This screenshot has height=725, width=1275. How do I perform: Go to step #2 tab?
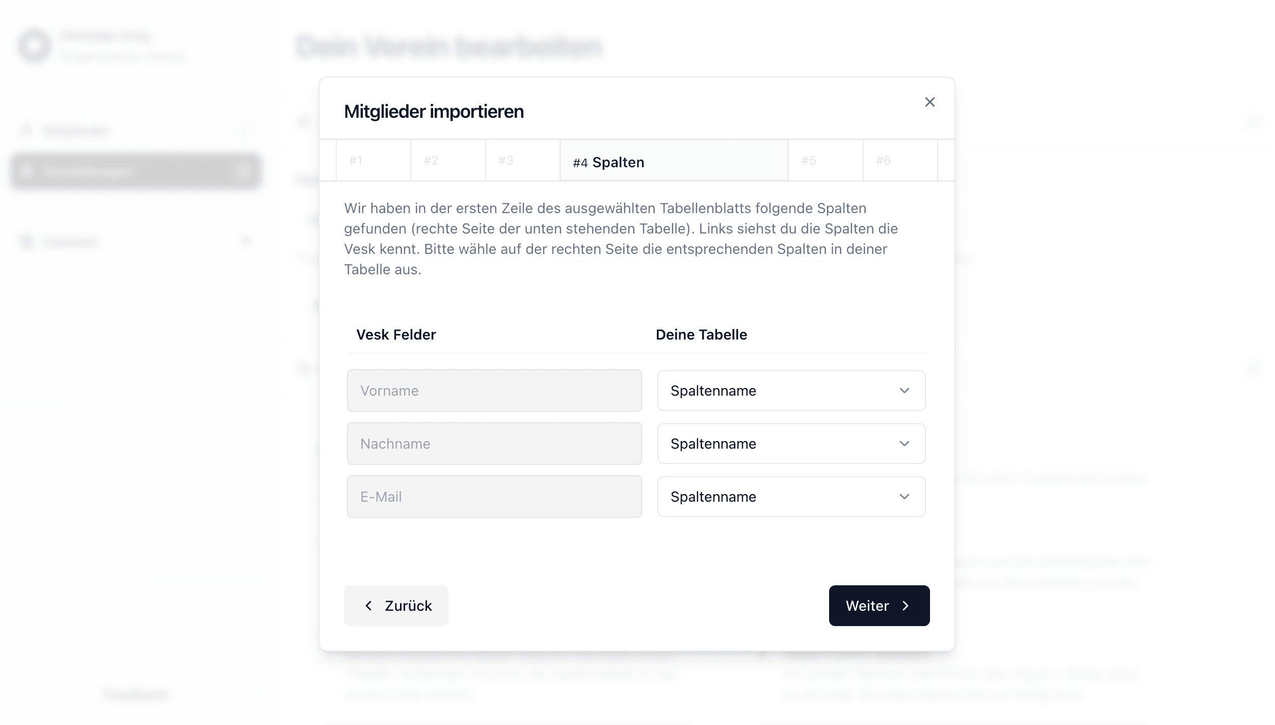click(x=448, y=161)
